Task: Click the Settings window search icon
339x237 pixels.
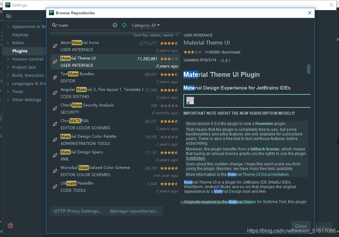Action: click(x=9, y=16)
